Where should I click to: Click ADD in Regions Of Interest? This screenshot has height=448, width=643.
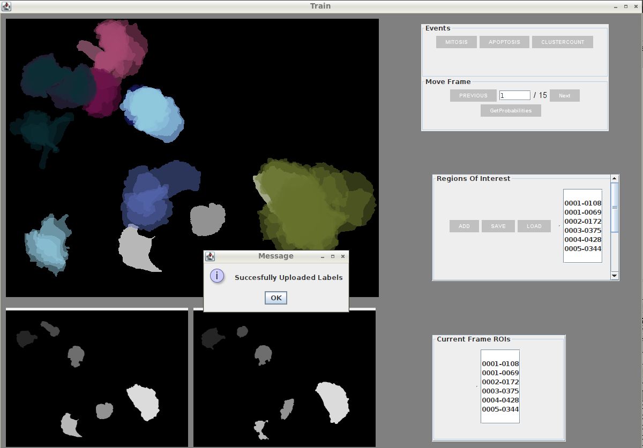click(464, 226)
